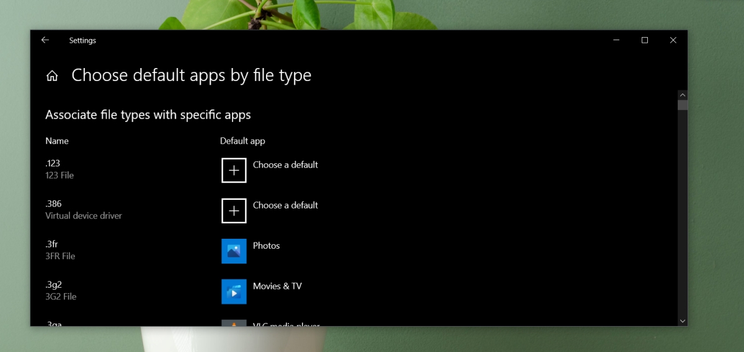
Task: Maximize the Settings window
Action: (645, 40)
